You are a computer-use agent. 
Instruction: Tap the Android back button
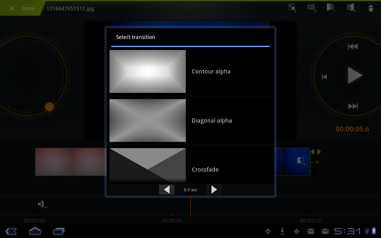11,231
